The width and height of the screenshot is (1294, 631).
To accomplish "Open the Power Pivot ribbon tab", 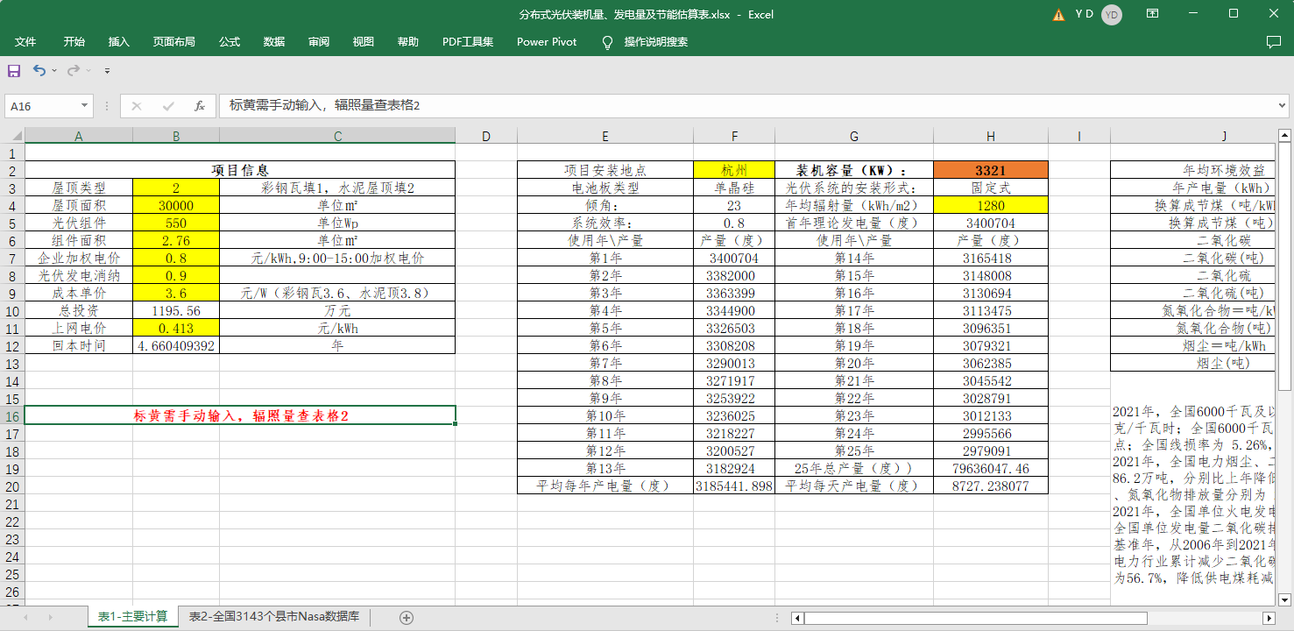I will 547,42.
